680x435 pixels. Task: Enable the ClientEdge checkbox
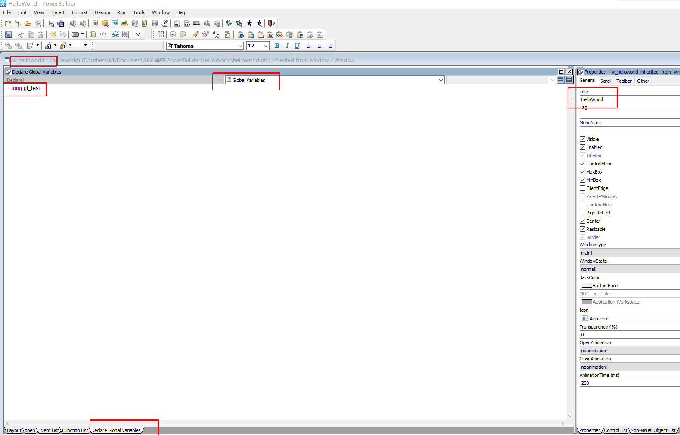tap(582, 188)
